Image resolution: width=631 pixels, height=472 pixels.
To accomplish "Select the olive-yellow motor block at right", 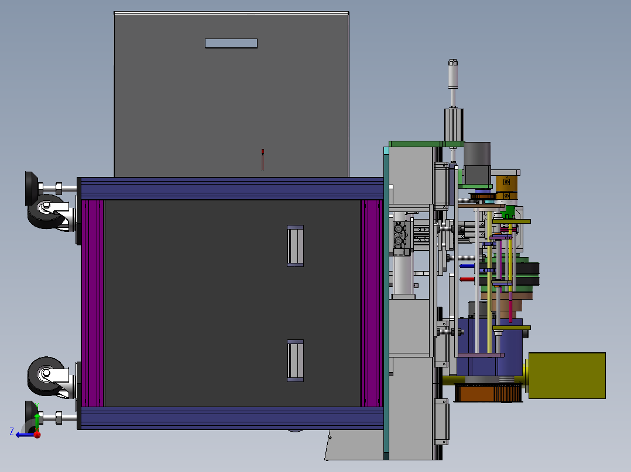I will 567,376.
